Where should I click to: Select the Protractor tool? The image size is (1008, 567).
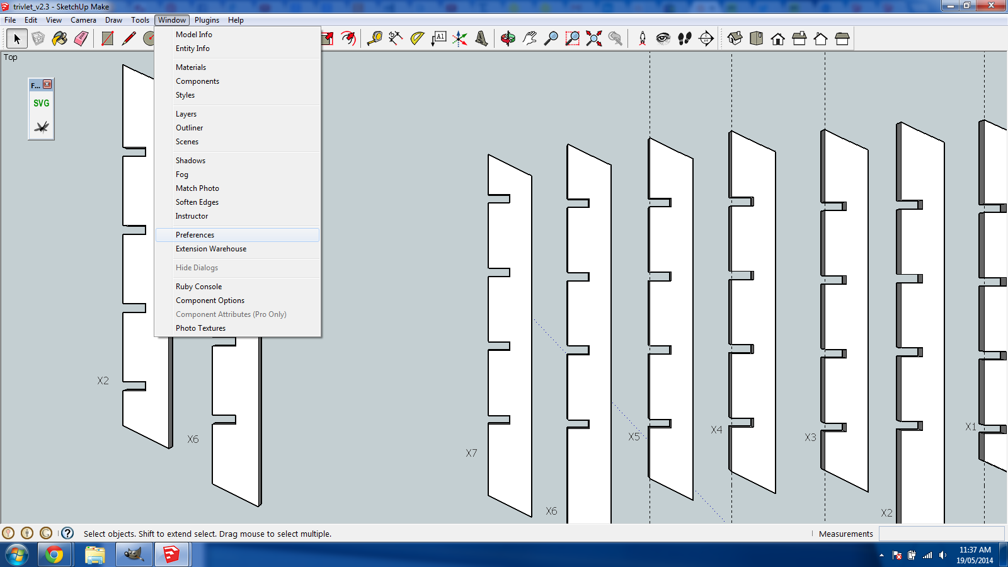pyautogui.click(x=417, y=39)
